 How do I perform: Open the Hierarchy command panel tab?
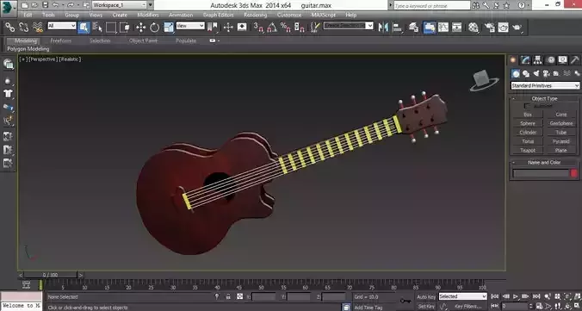[x=538, y=59]
